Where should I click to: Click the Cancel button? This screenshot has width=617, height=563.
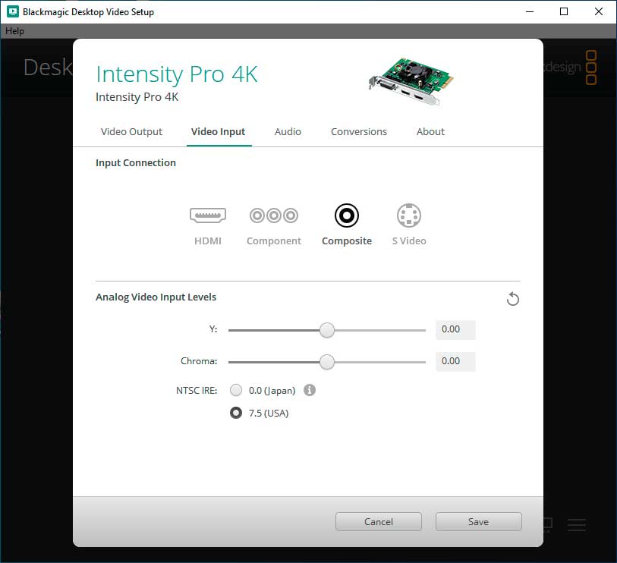click(x=379, y=522)
